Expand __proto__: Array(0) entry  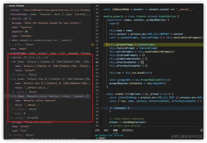click(12, 118)
